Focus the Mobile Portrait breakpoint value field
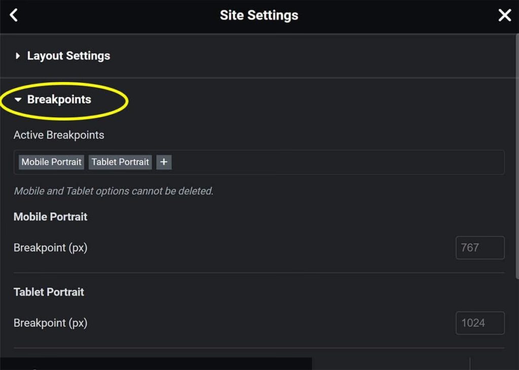 pyautogui.click(x=479, y=248)
